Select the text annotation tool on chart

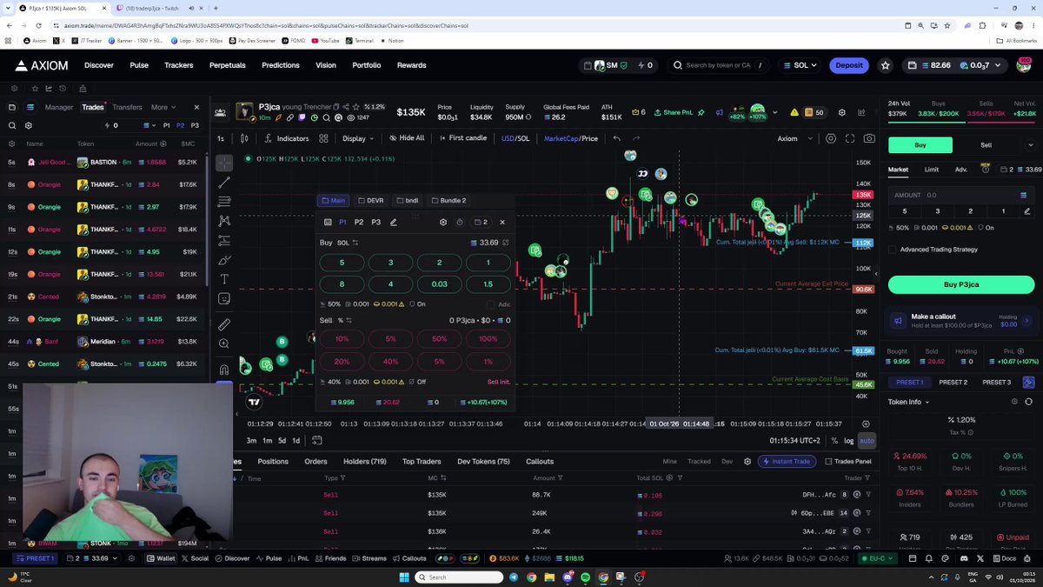click(224, 279)
